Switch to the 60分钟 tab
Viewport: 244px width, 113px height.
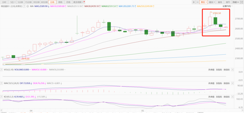(44, 2)
